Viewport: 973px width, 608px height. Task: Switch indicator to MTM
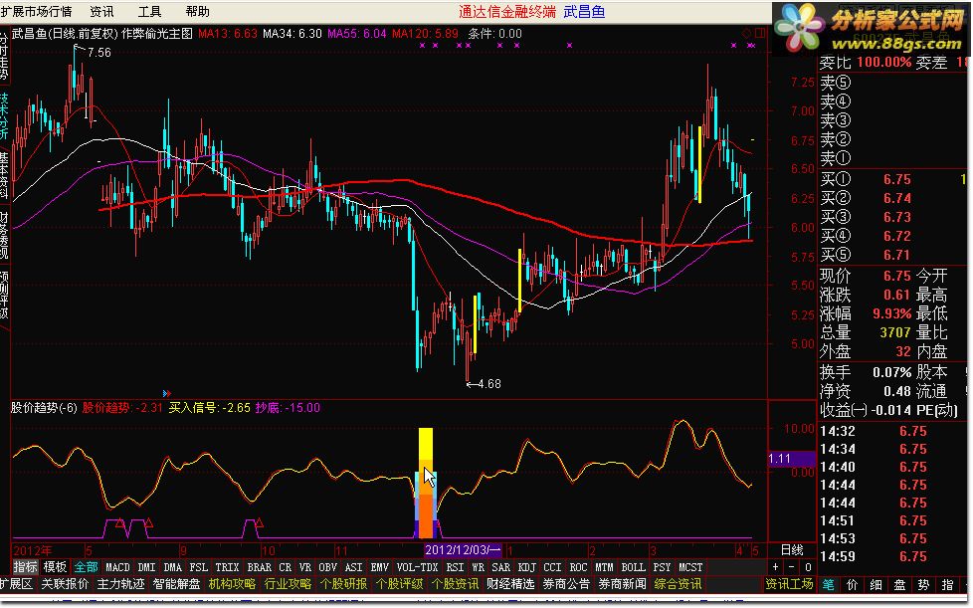coord(605,567)
